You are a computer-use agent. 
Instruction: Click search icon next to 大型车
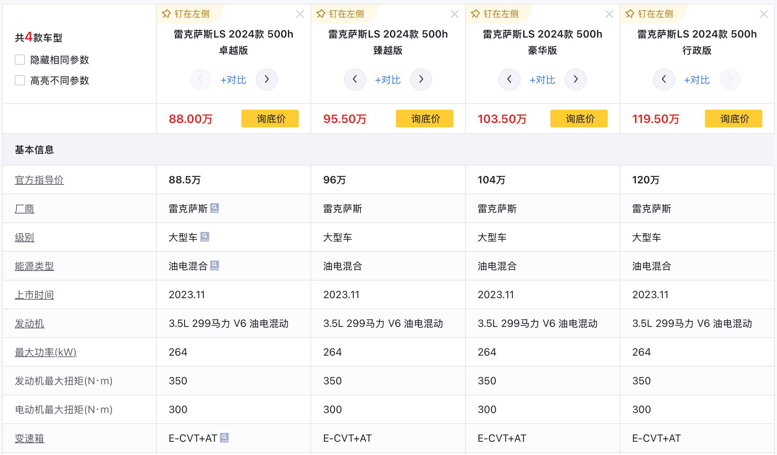click(x=205, y=237)
